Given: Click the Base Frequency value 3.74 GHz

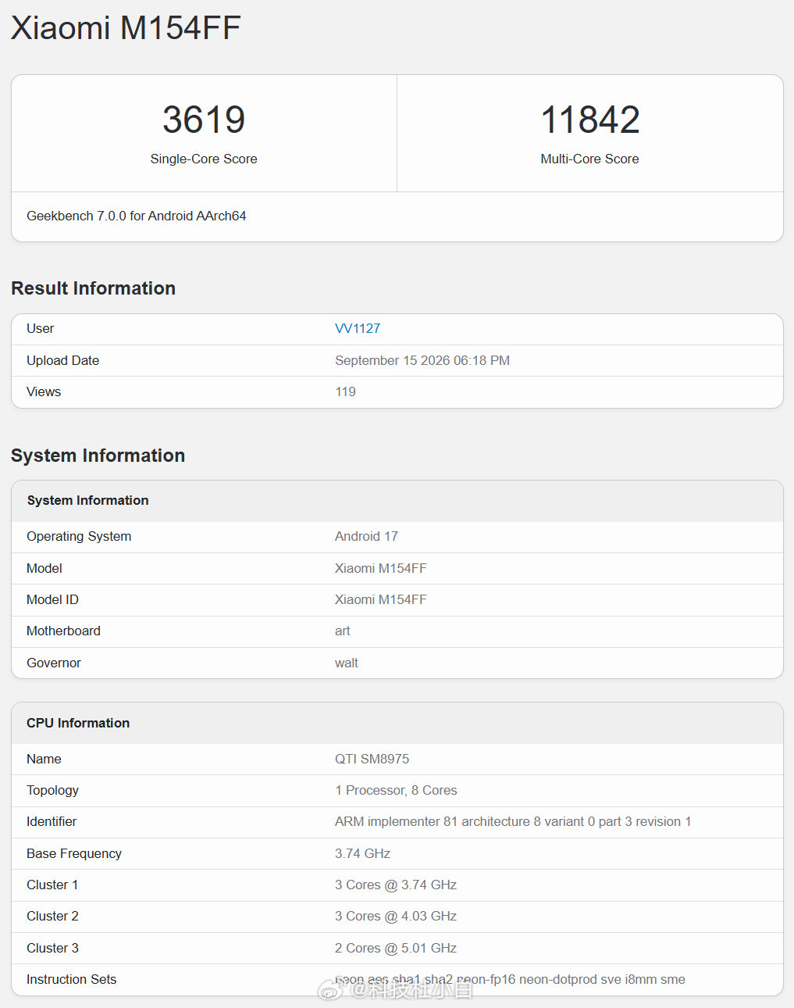Looking at the screenshot, I should click(362, 853).
